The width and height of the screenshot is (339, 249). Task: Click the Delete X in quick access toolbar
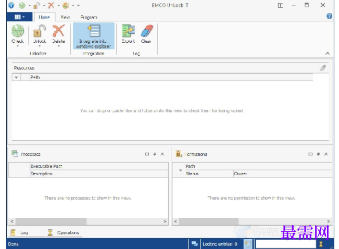[51, 5]
